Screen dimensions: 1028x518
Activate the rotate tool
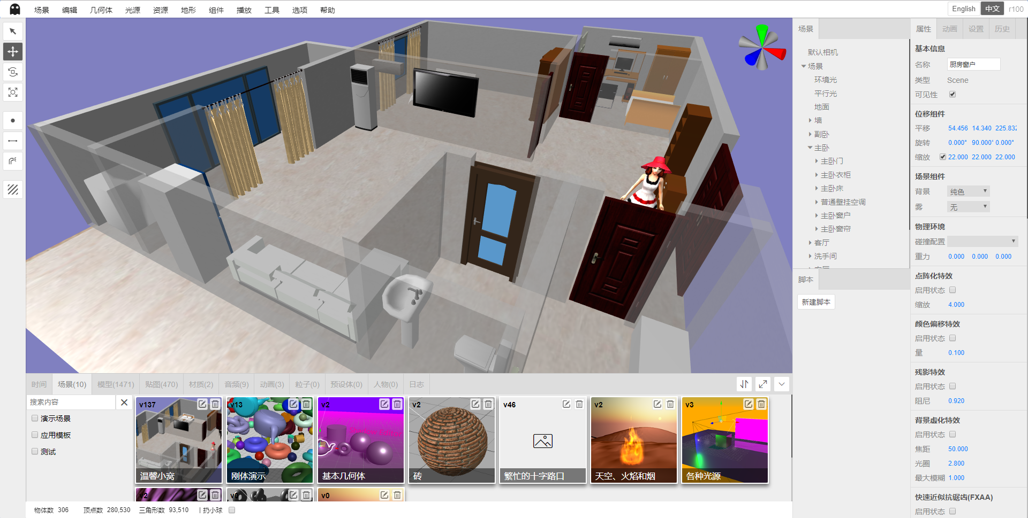(13, 72)
